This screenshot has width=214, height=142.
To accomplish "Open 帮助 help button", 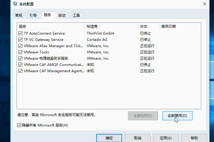I will 194,138.
